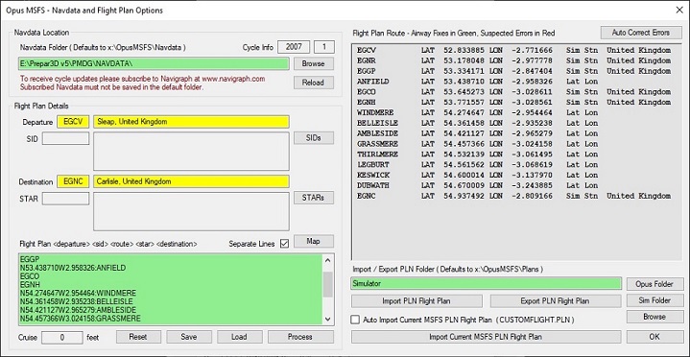This screenshot has width=690, height=357.
Task: Click the Reload navdata button
Action: tap(313, 83)
